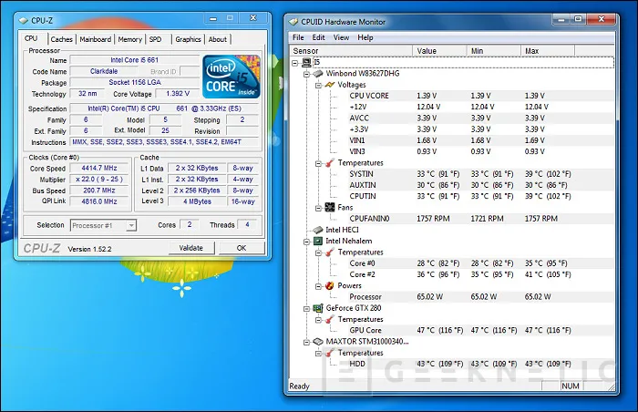Screen dimensions: 638x412
Task: Open the Memory tab in CPU-Z
Action: click(129, 39)
